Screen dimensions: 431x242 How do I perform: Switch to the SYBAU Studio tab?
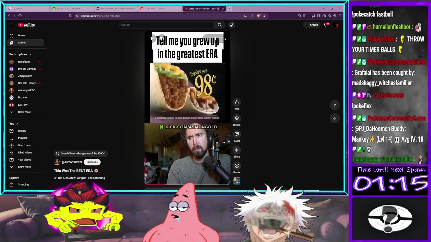pyautogui.click(x=160, y=9)
